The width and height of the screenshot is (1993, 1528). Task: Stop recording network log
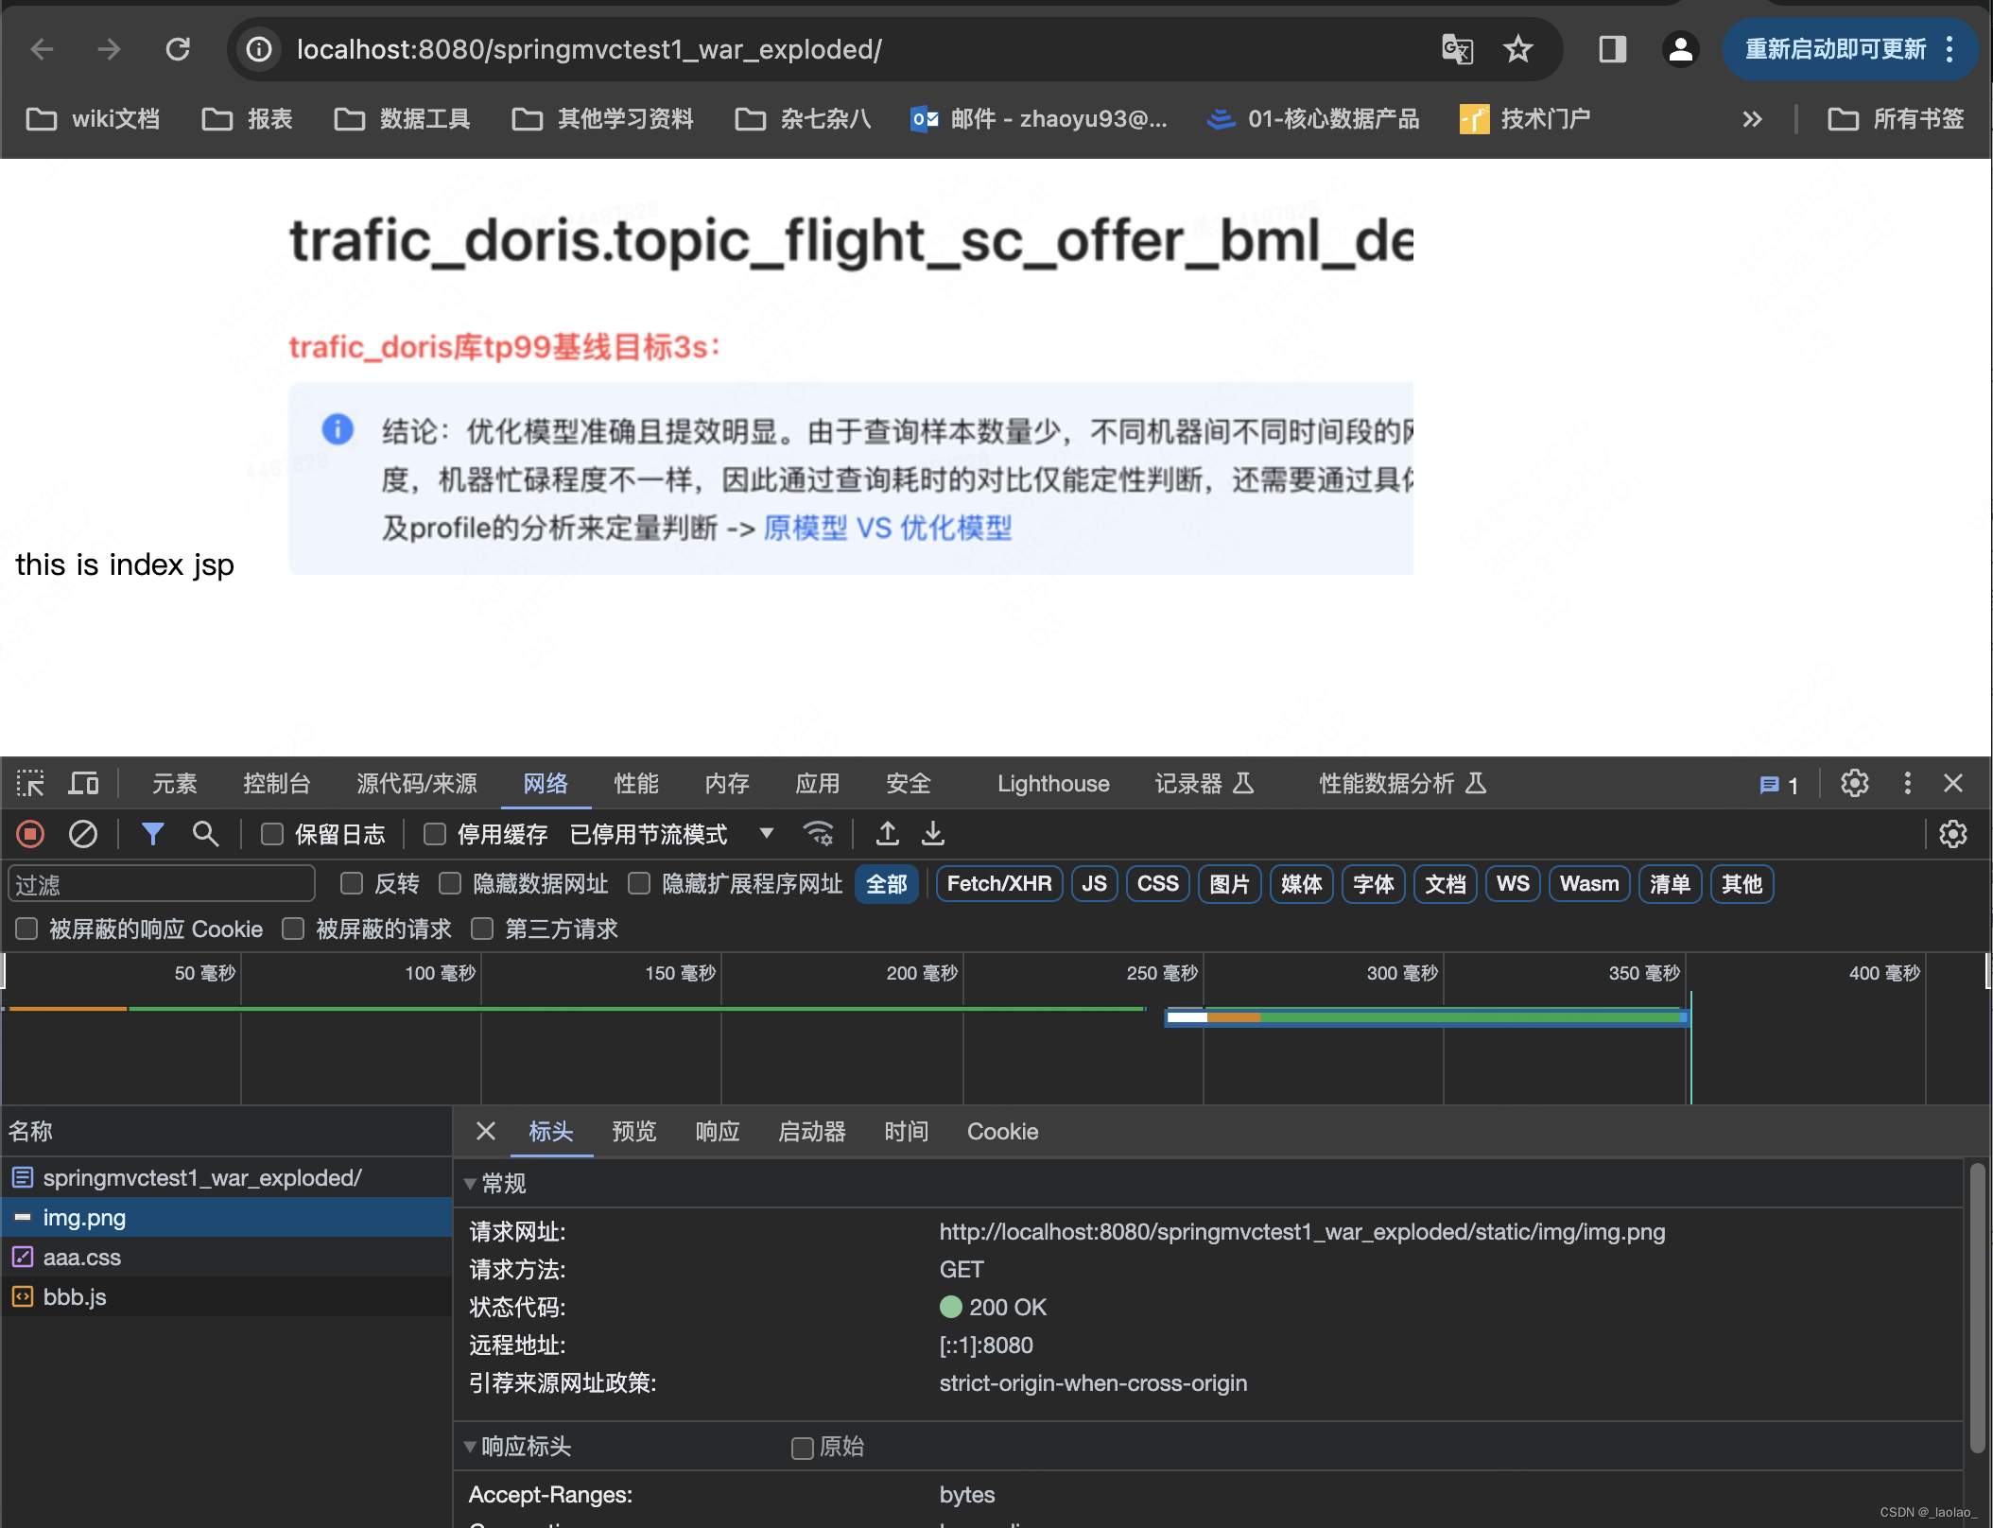pyautogui.click(x=30, y=834)
